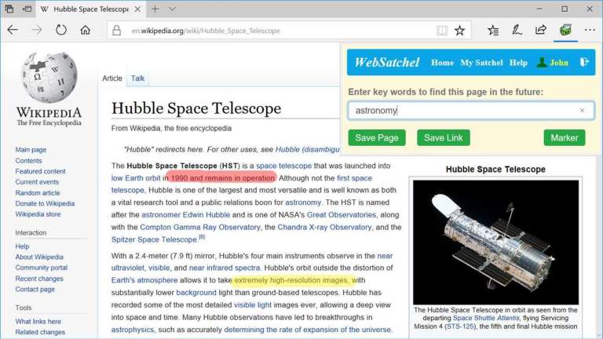Screen dimensions: 603x339
Task: Click the Marker button
Action: click(565, 137)
